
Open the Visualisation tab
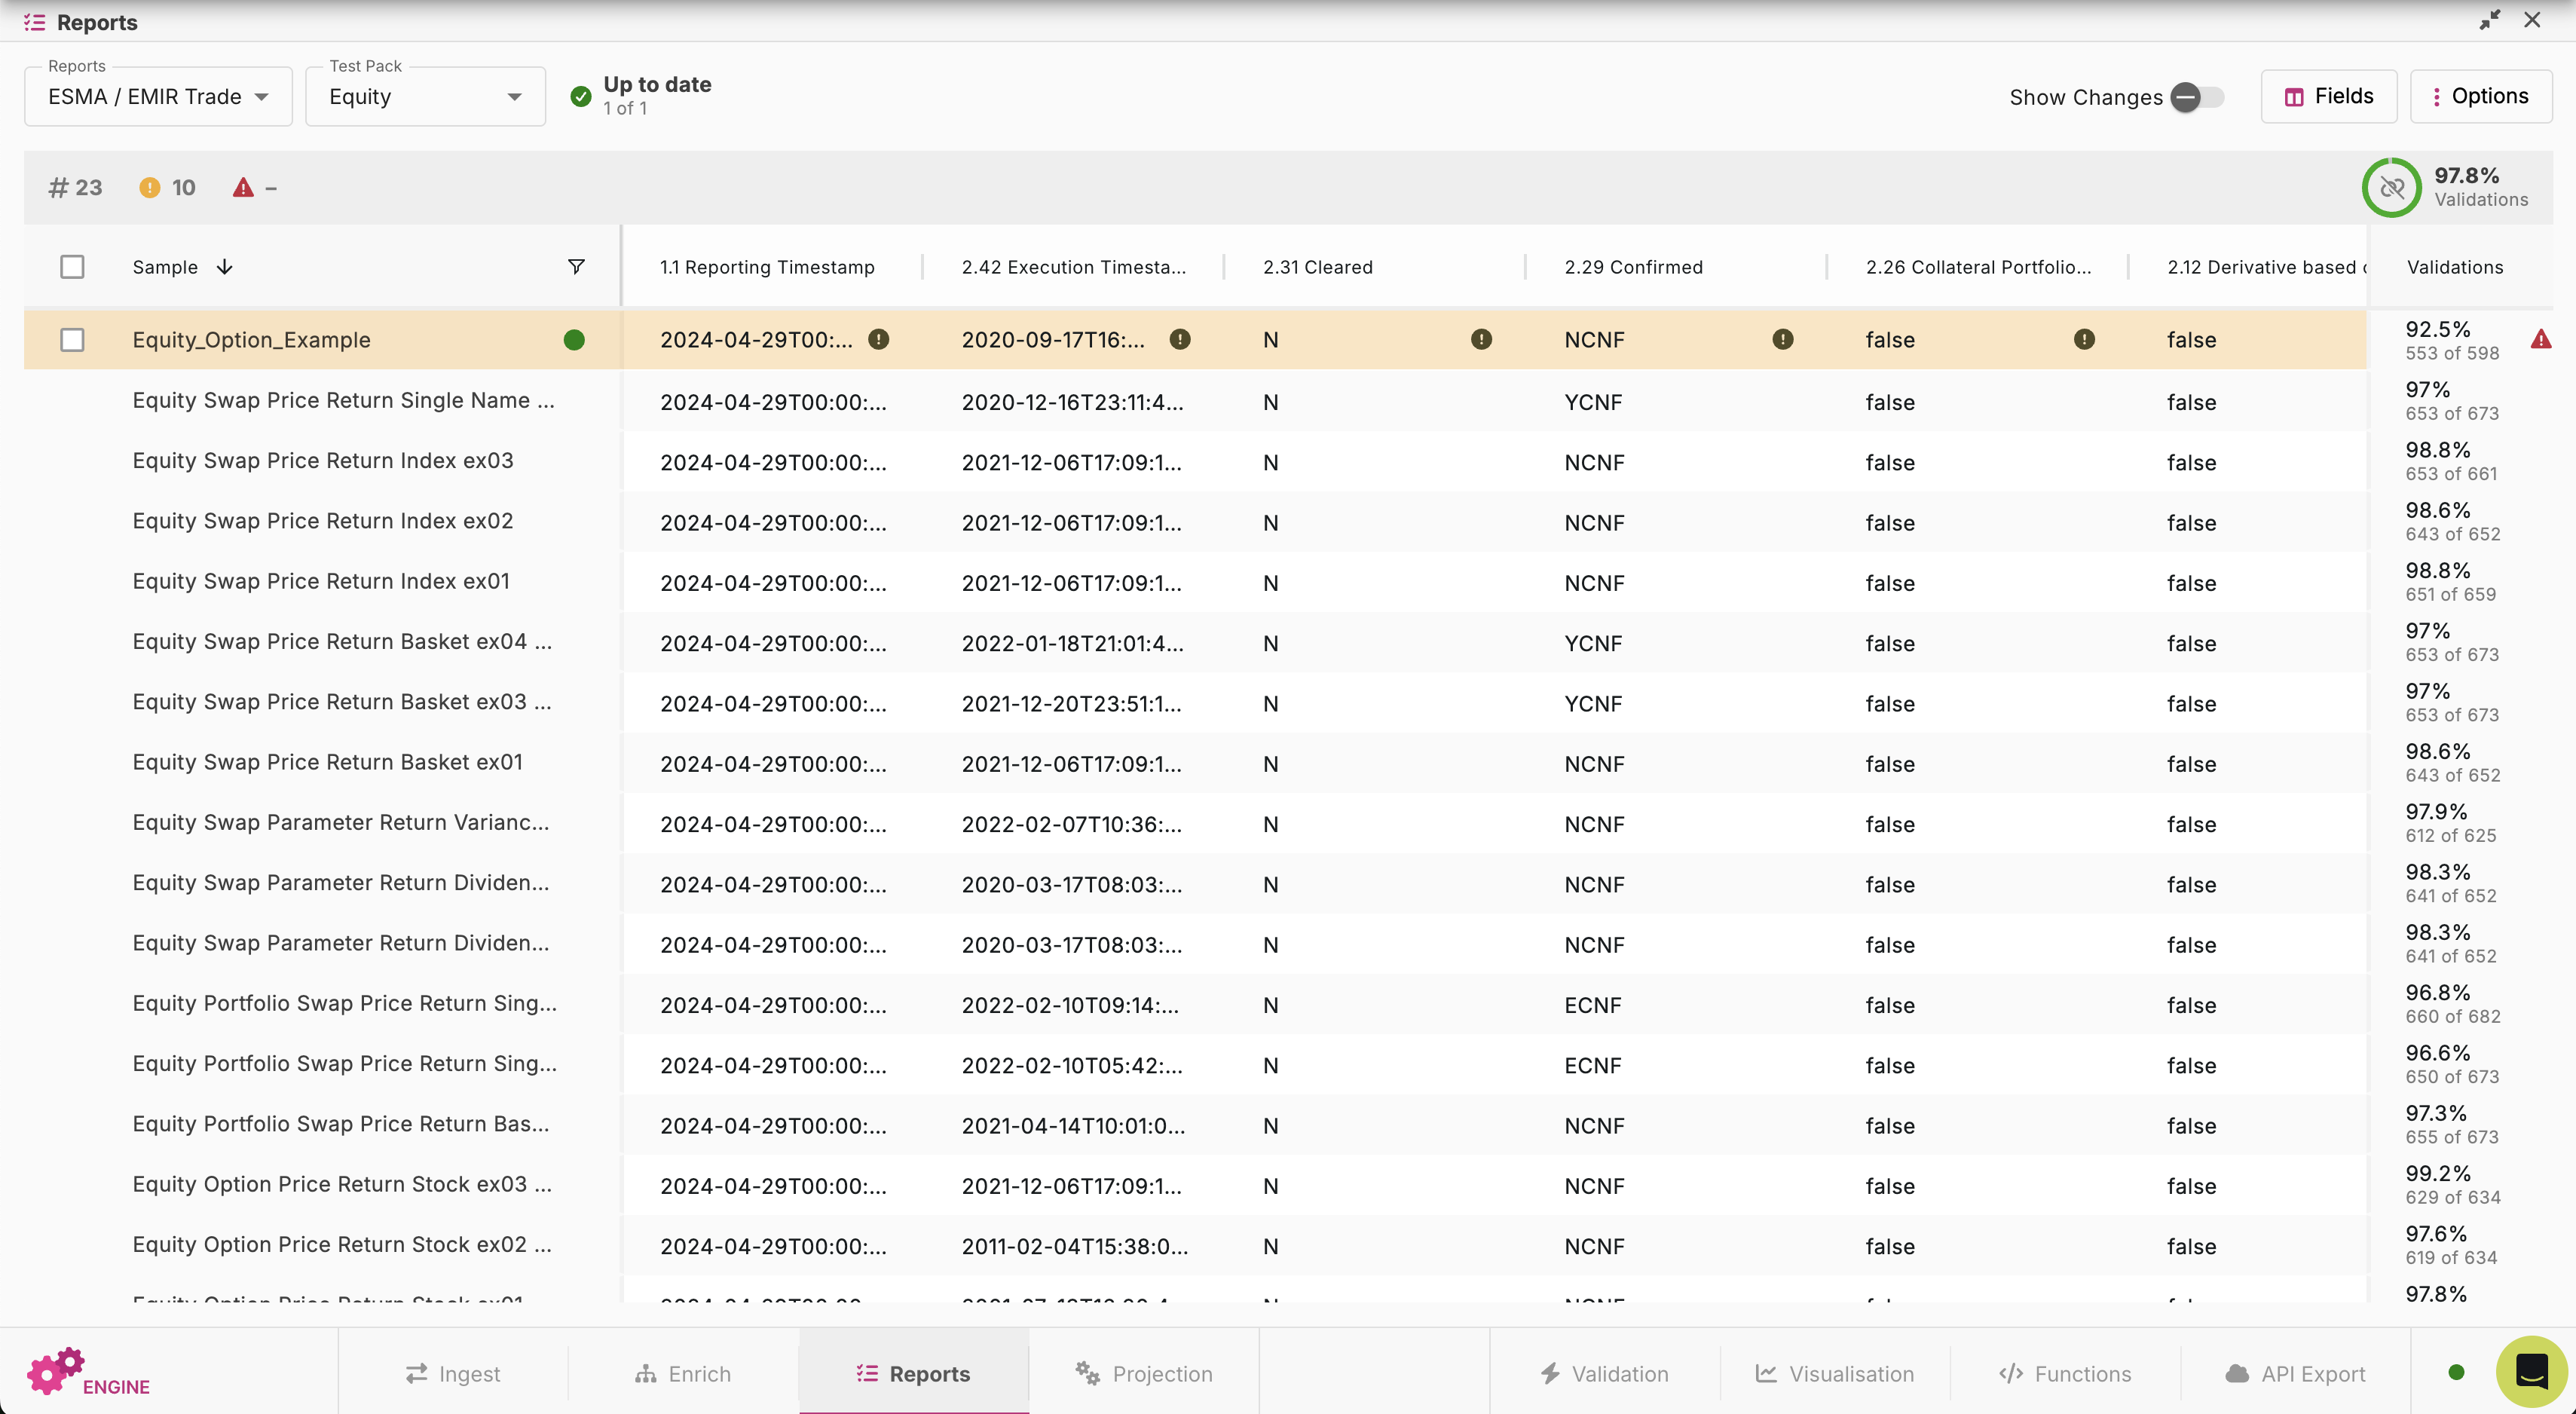[1835, 1373]
